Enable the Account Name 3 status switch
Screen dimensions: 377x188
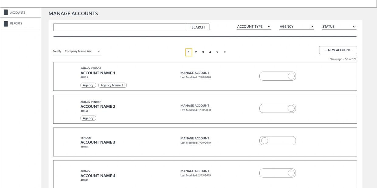coord(277,141)
